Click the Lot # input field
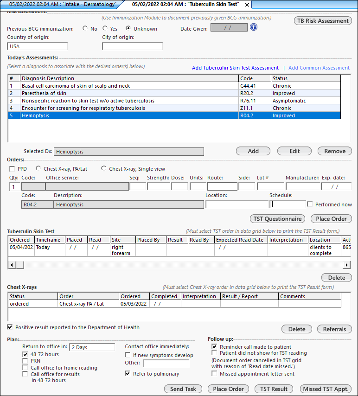358x396 pixels. click(x=270, y=186)
